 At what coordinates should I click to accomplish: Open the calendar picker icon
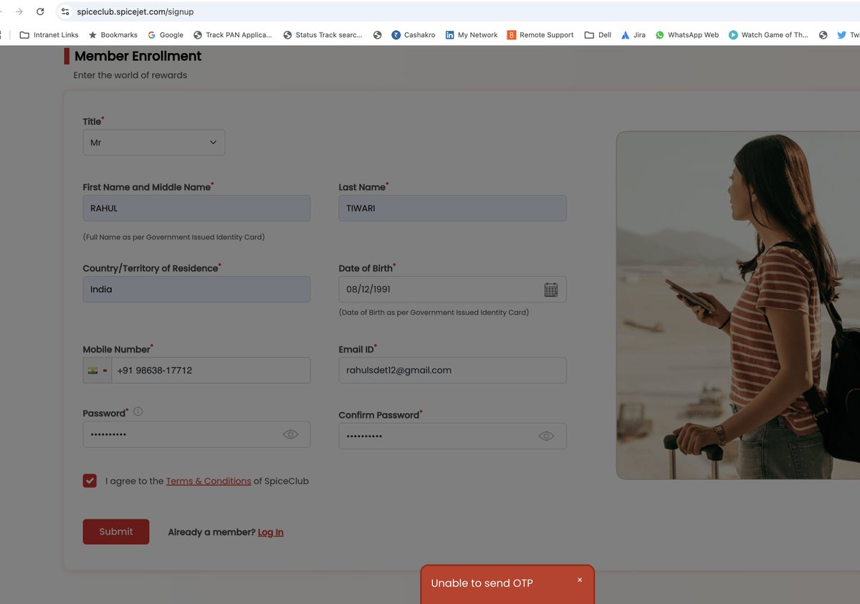pos(550,289)
